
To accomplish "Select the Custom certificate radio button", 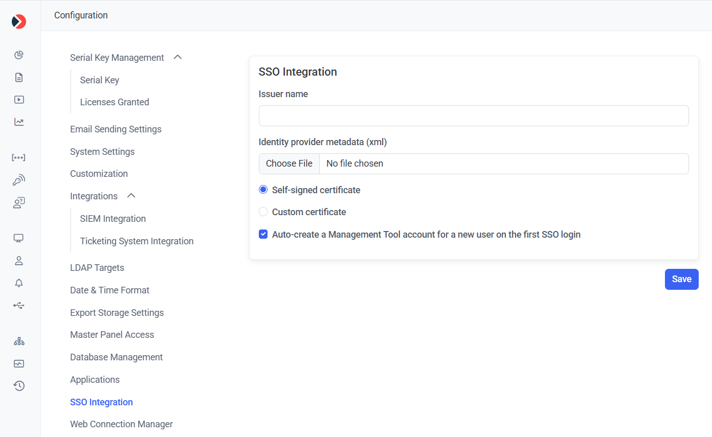I will click(x=263, y=212).
